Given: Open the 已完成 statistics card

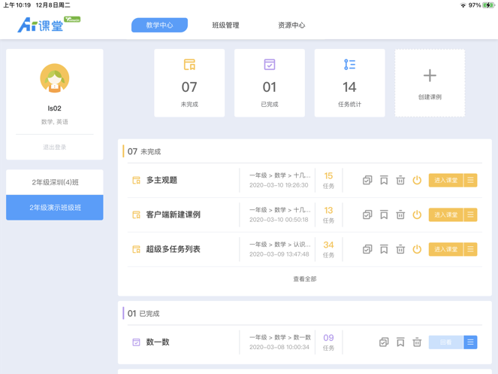Looking at the screenshot, I should [x=270, y=83].
